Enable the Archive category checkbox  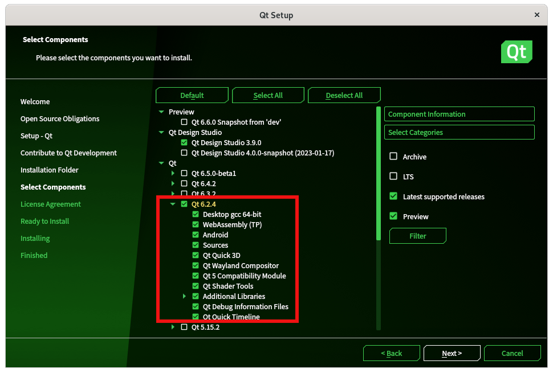pyautogui.click(x=393, y=156)
